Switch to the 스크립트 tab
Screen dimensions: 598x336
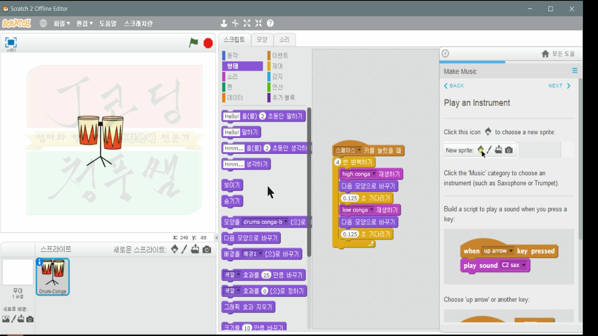click(x=234, y=40)
